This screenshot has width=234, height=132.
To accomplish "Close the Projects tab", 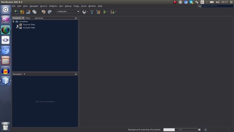I will pyautogui.click(x=23, y=18).
